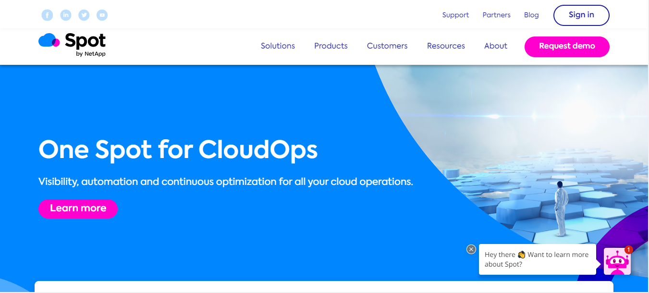Screen dimensions: 649x293
Task: Click the Spot by NetApp logo
Action: 72,44
